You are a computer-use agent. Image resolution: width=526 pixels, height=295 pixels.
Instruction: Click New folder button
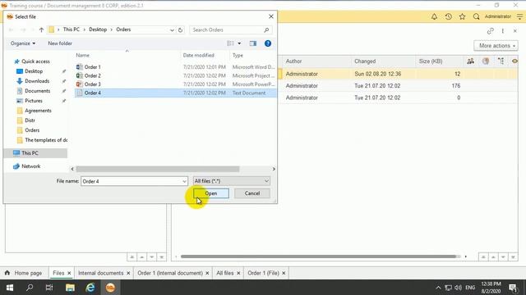60,43
